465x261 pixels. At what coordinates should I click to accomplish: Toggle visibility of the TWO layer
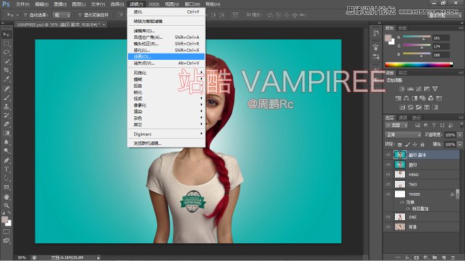[x=388, y=184]
